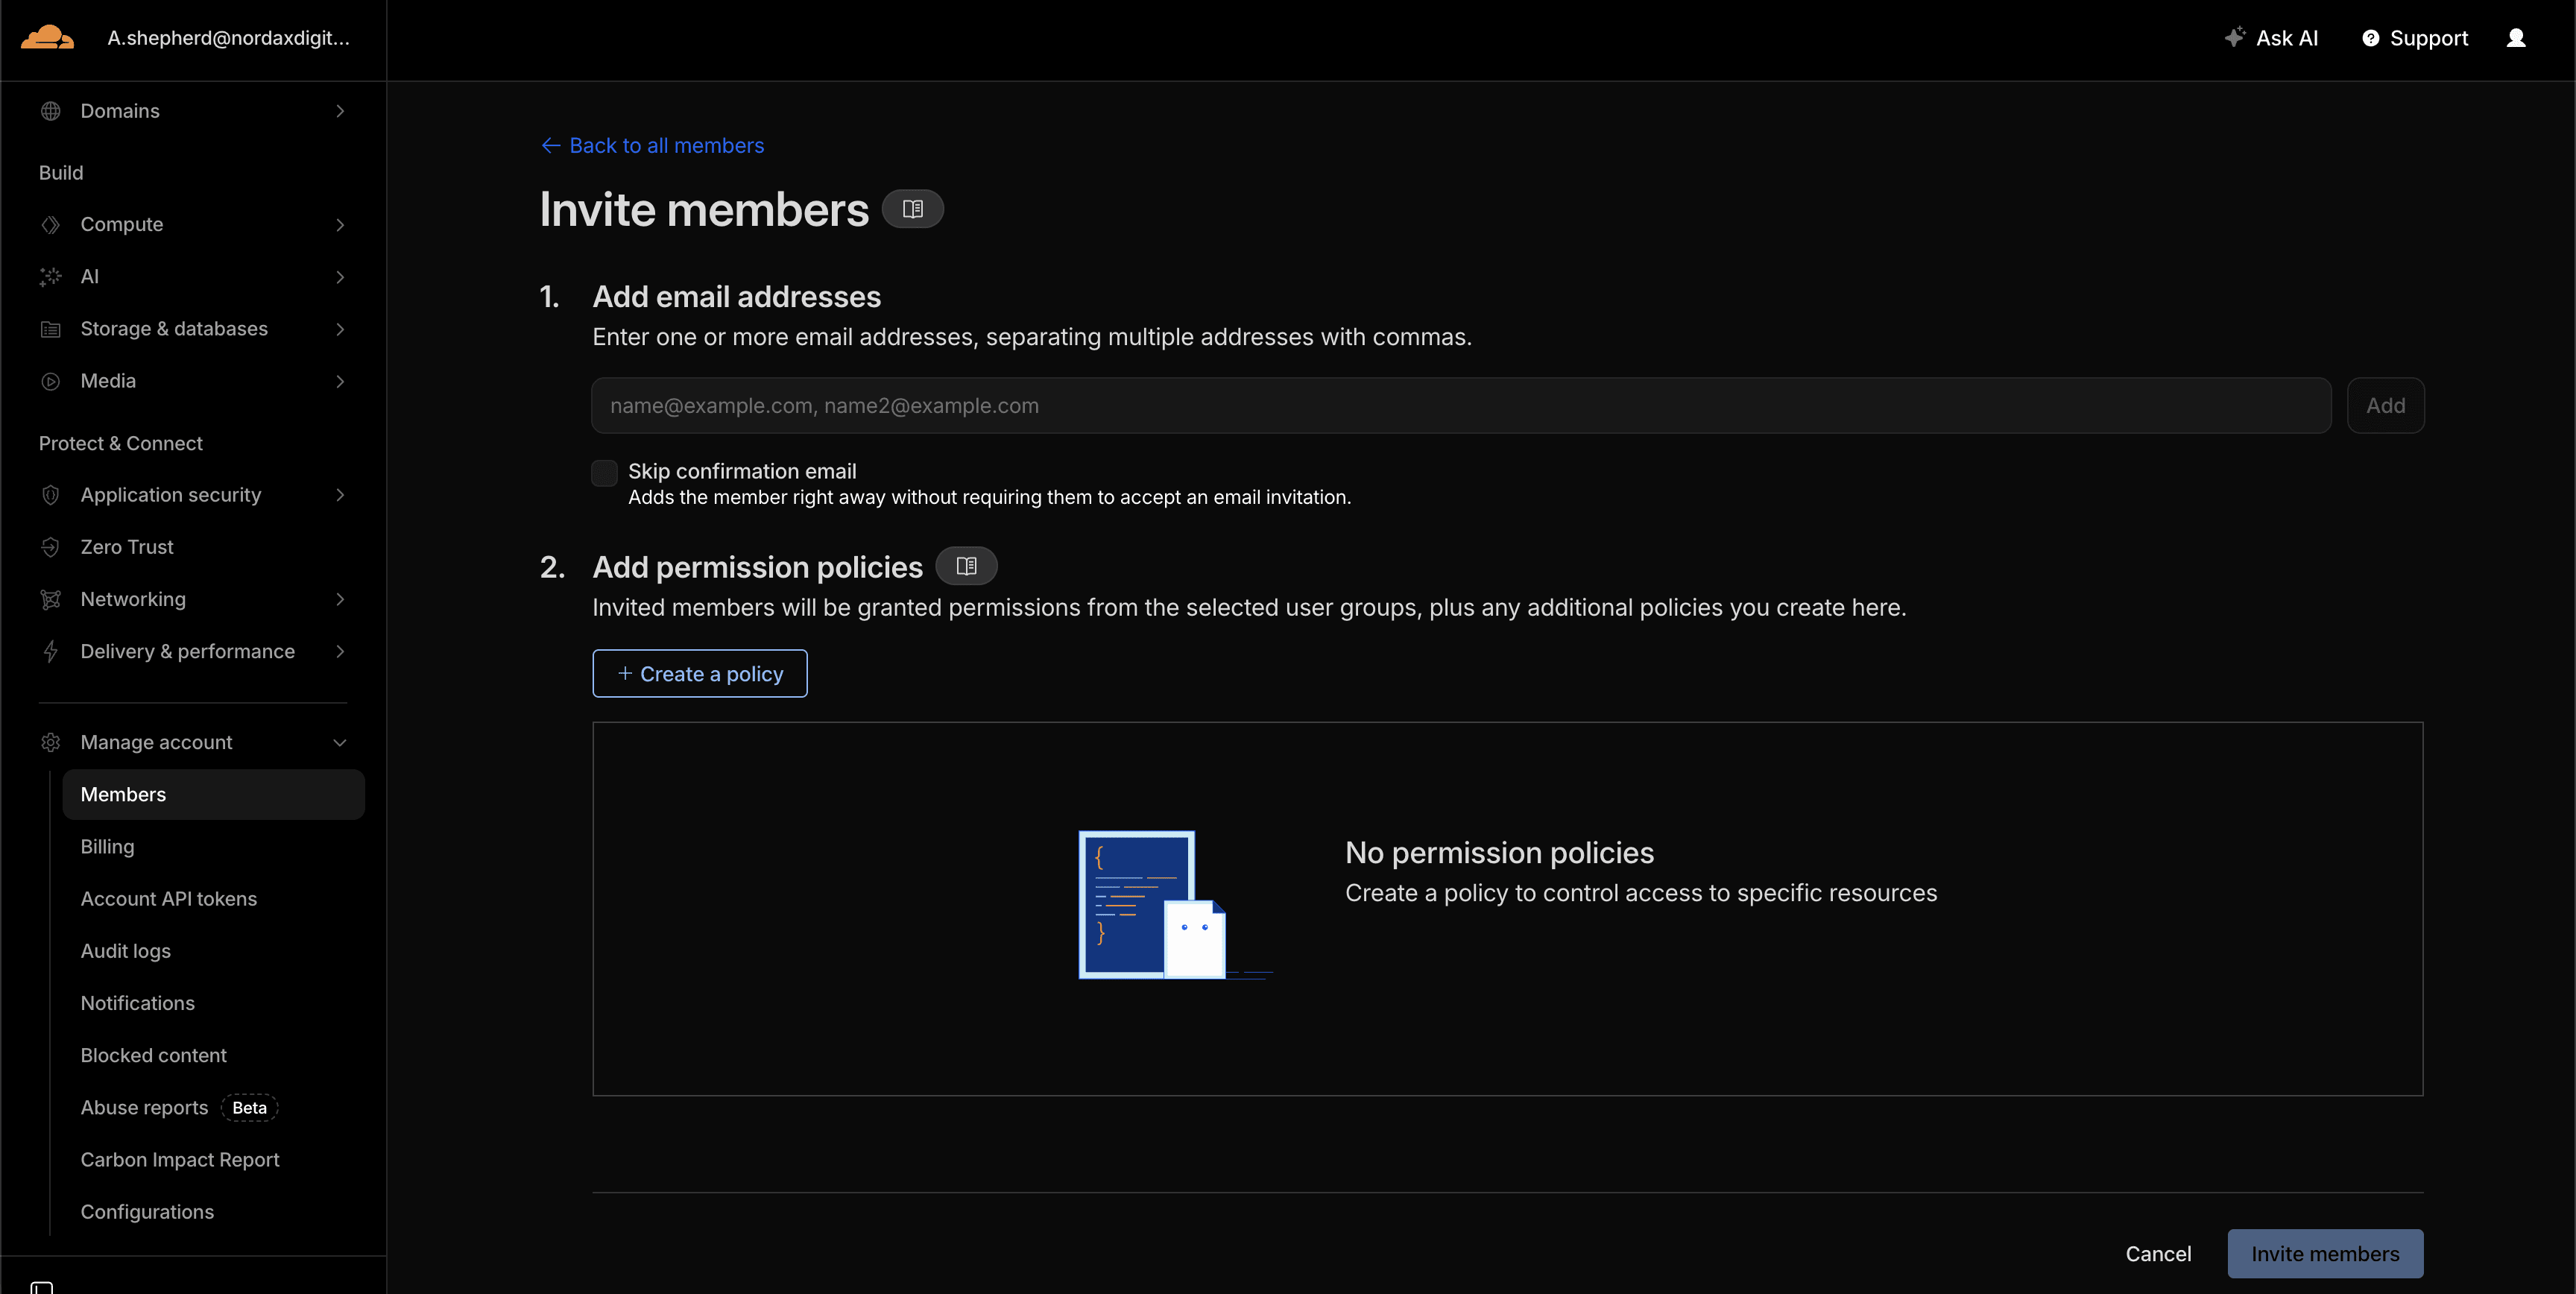Open Ask AI assistant

coord(2272,38)
